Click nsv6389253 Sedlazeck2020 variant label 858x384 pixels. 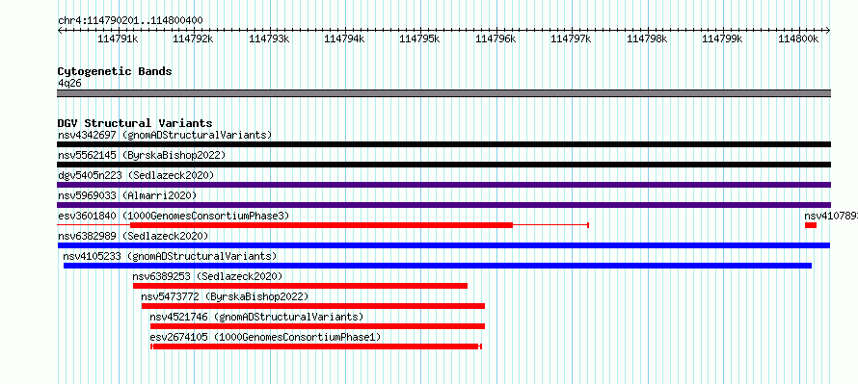[x=207, y=276]
